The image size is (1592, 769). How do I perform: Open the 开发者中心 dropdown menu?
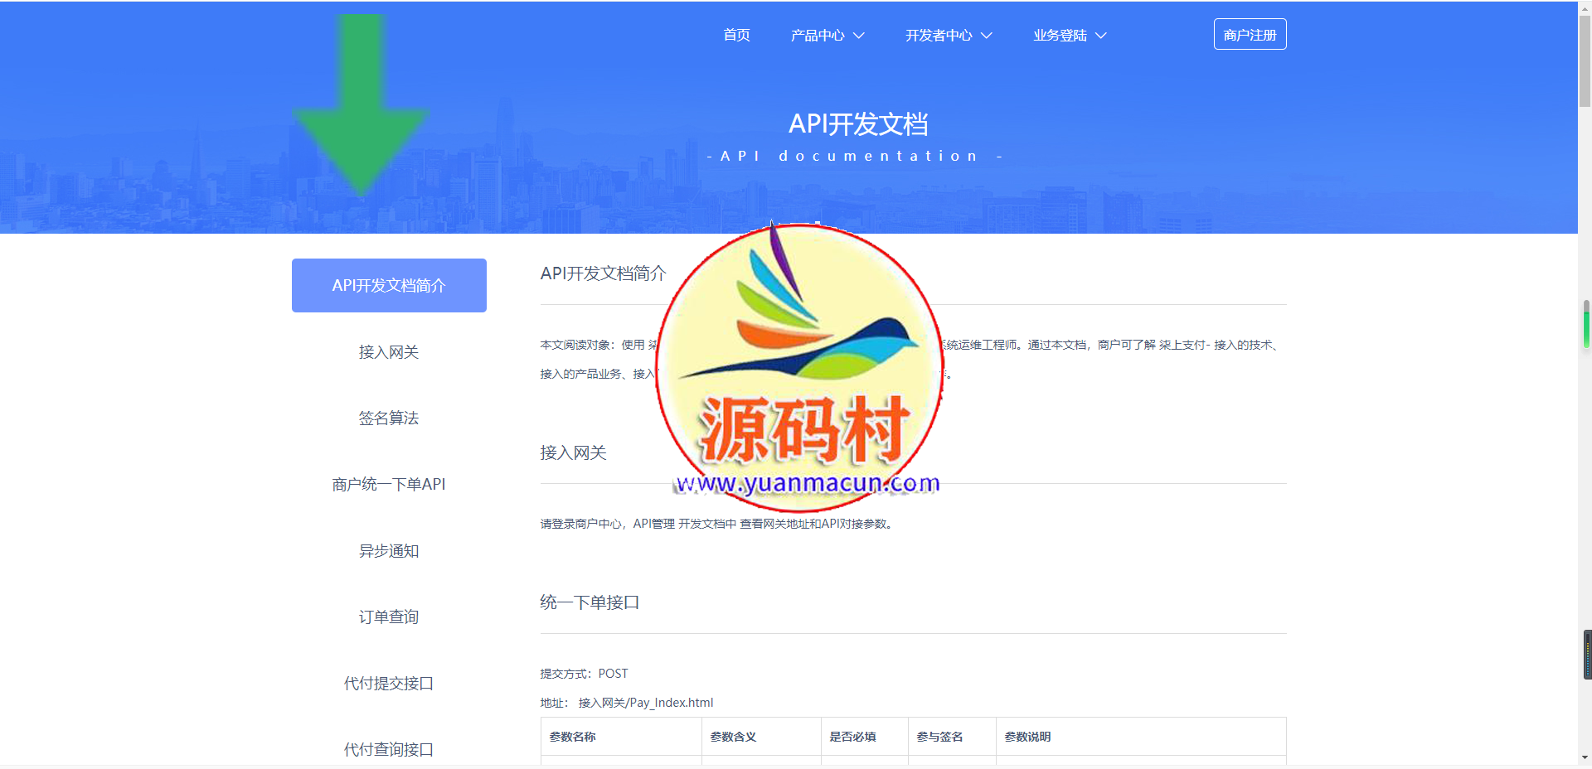(948, 36)
